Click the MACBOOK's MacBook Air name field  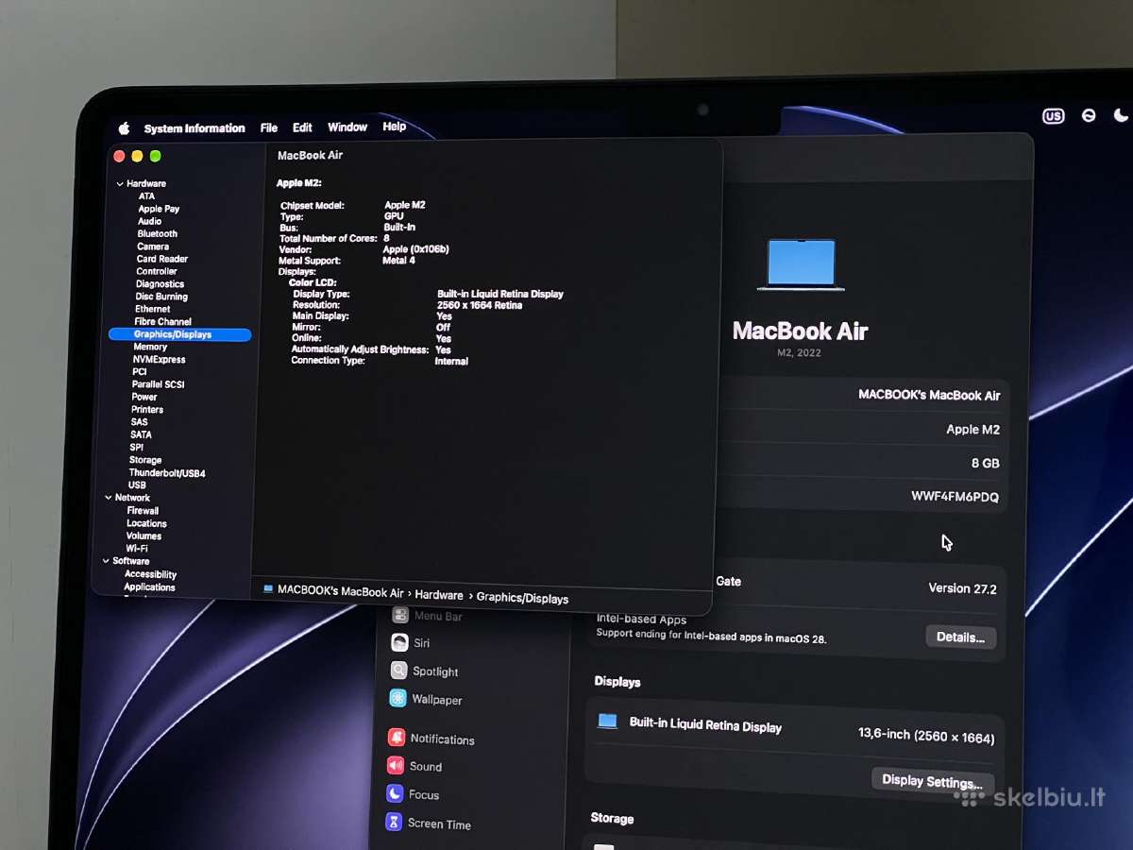point(929,395)
